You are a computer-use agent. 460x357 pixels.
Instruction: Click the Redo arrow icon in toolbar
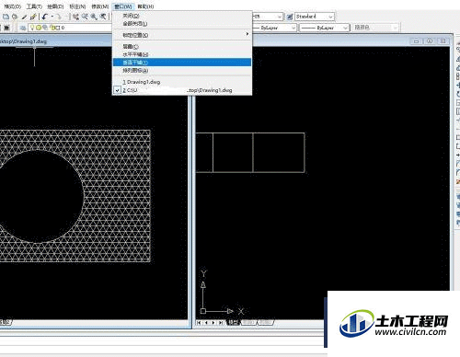pyautogui.click(x=59, y=17)
